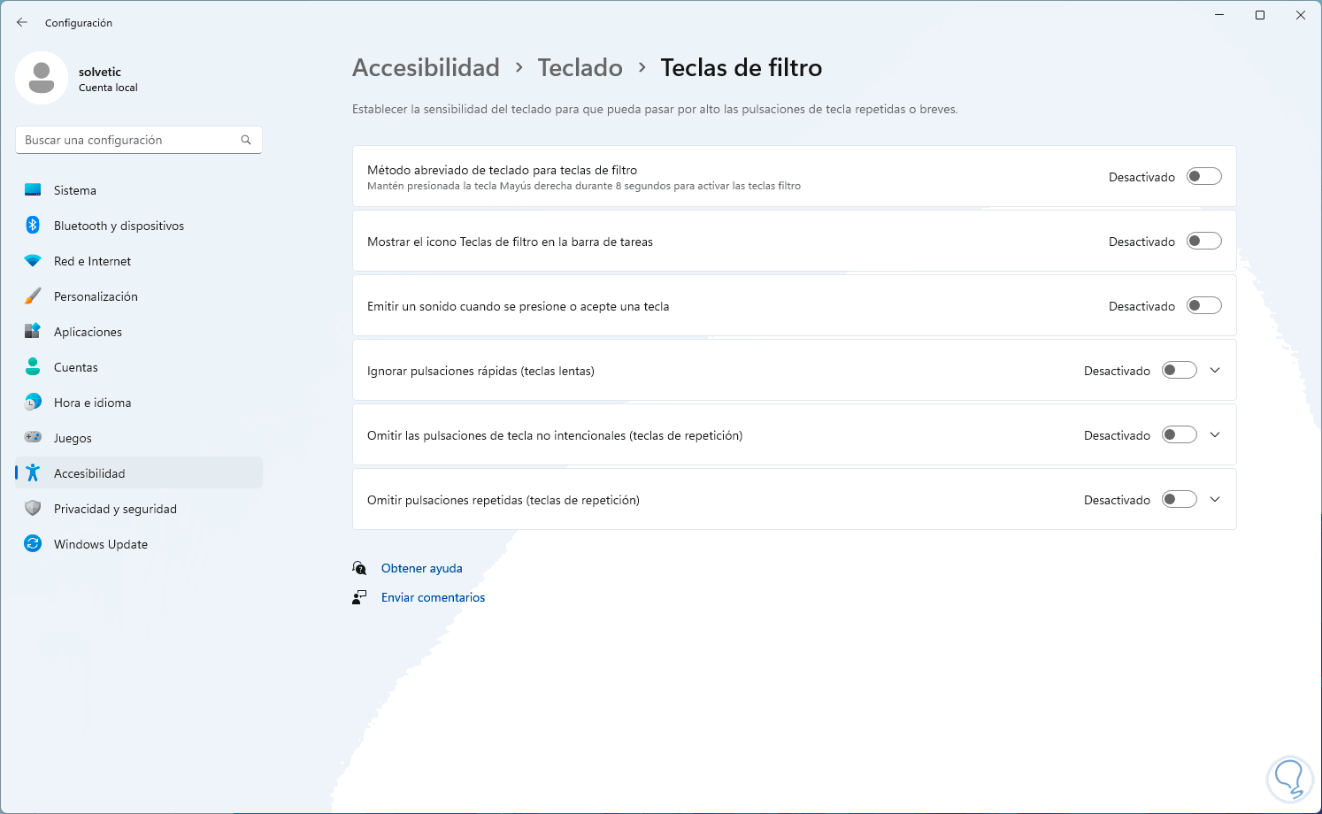The height and width of the screenshot is (814, 1322).
Task: Click the Enviar comentarios link
Action: pos(434,597)
